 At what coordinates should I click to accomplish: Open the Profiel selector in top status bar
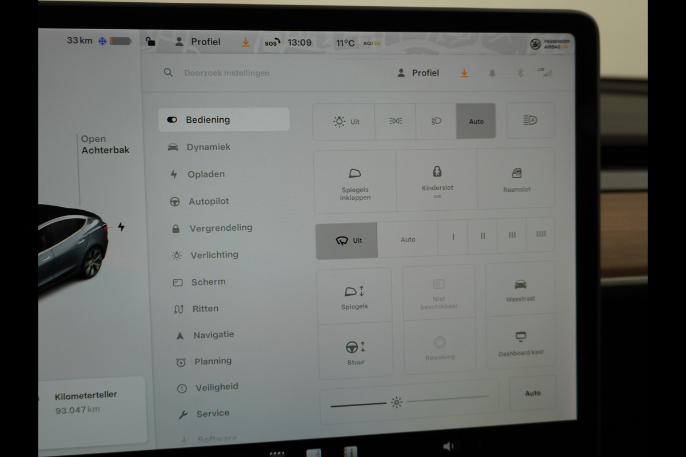[x=197, y=42]
